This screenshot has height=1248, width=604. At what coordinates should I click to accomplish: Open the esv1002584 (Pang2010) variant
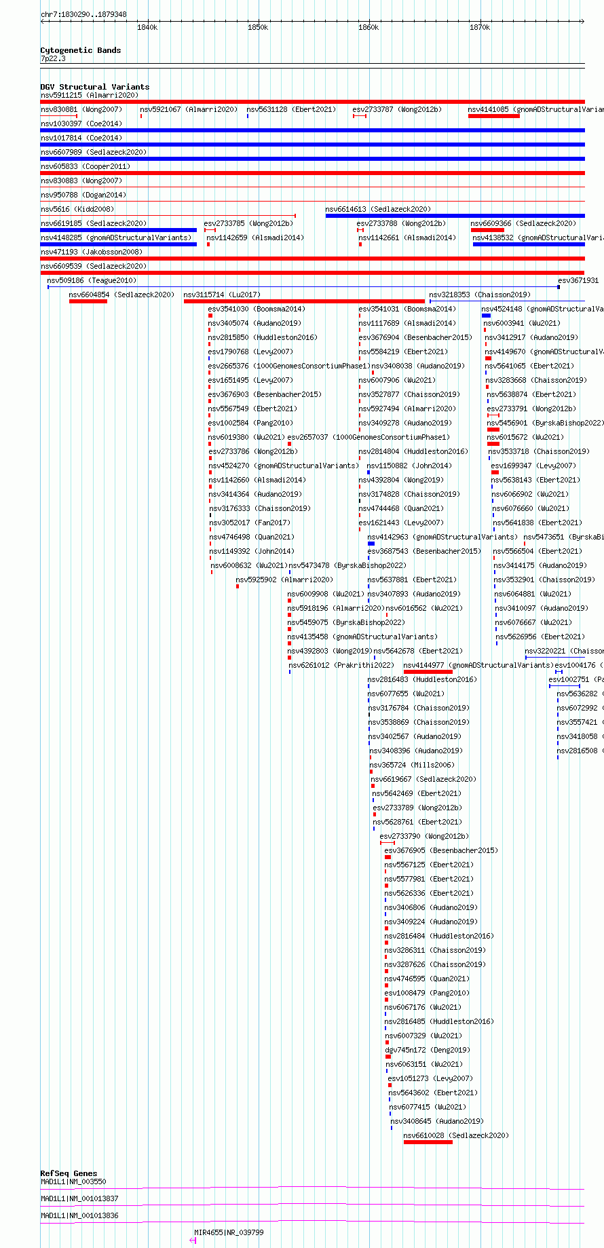coord(250,423)
